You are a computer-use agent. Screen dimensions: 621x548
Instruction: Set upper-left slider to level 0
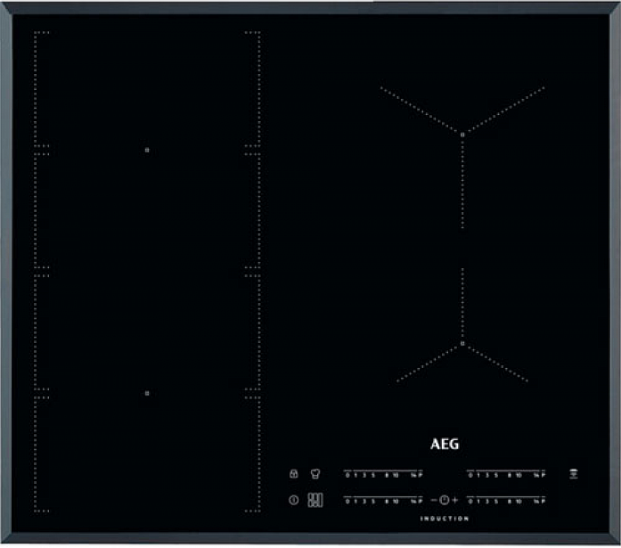pyautogui.click(x=347, y=476)
